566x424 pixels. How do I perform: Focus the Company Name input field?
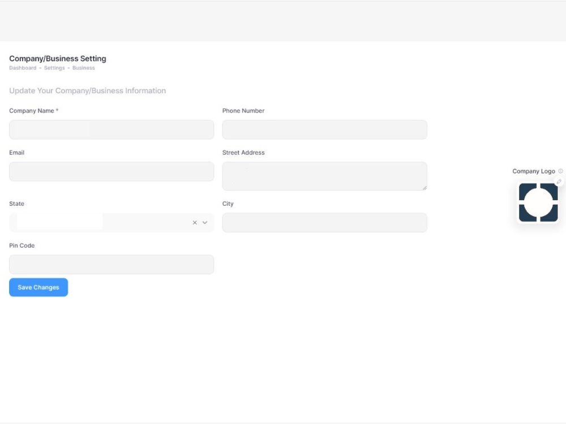tap(112, 130)
